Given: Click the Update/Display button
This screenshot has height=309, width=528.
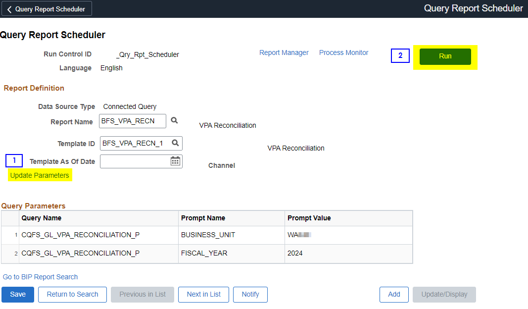Looking at the screenshot, I should [x=444, y=294].
